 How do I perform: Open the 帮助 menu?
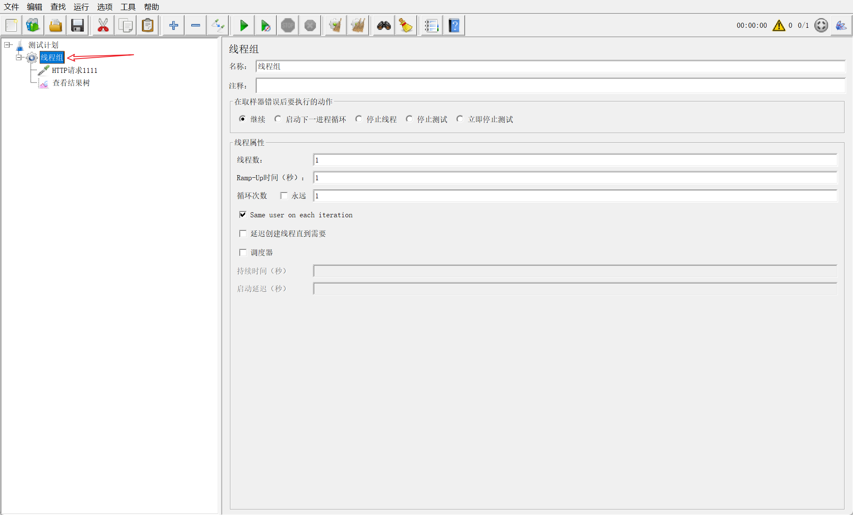click(152, 7)
